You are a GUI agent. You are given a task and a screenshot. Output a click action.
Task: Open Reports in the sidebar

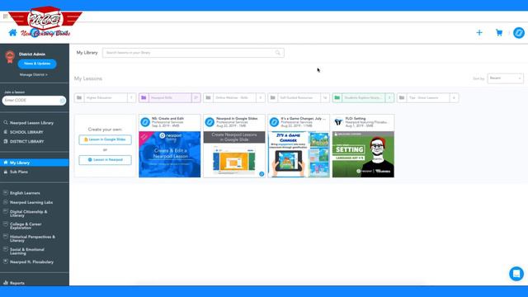point(17,283)
